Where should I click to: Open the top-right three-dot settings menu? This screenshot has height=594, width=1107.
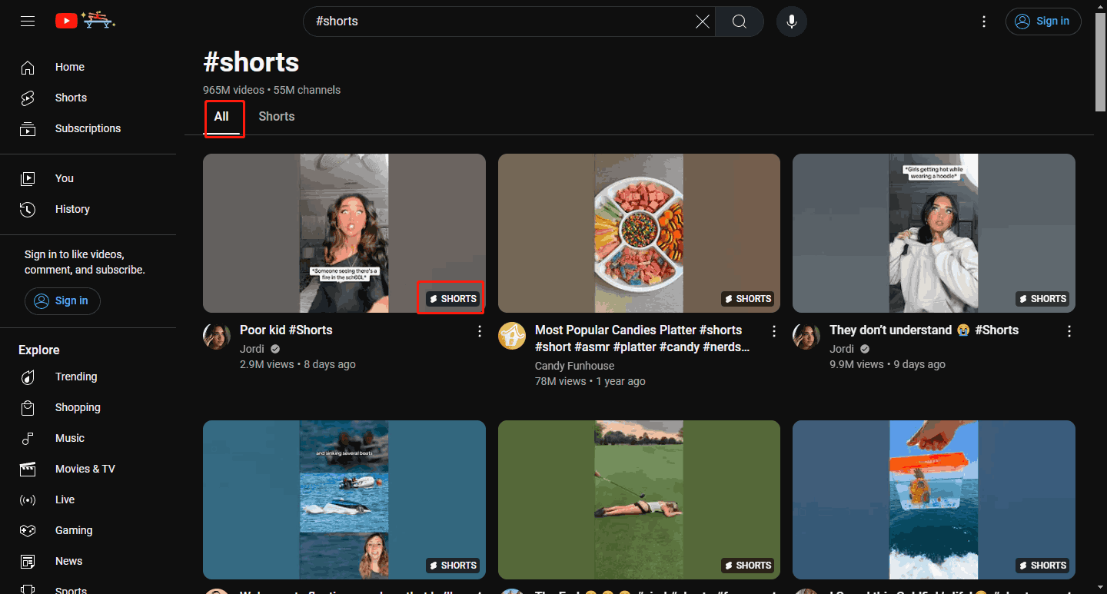pyautogui.click(x=984, y=22)
